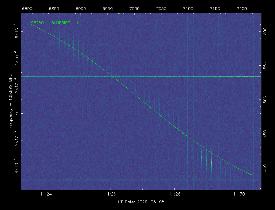
Task: Click the 7100 top axis tick label
Action: click(188, 9)
